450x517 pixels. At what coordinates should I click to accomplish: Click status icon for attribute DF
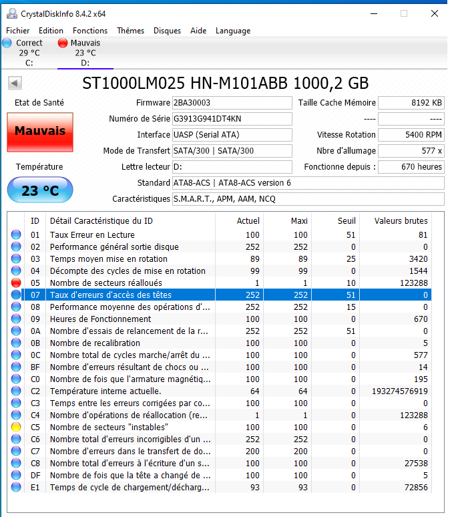pos(16,475)
